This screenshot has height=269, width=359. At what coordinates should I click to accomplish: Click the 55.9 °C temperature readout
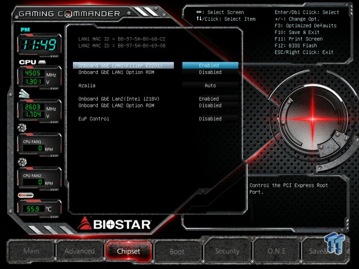pyautogui.click(x=33, y=209)
